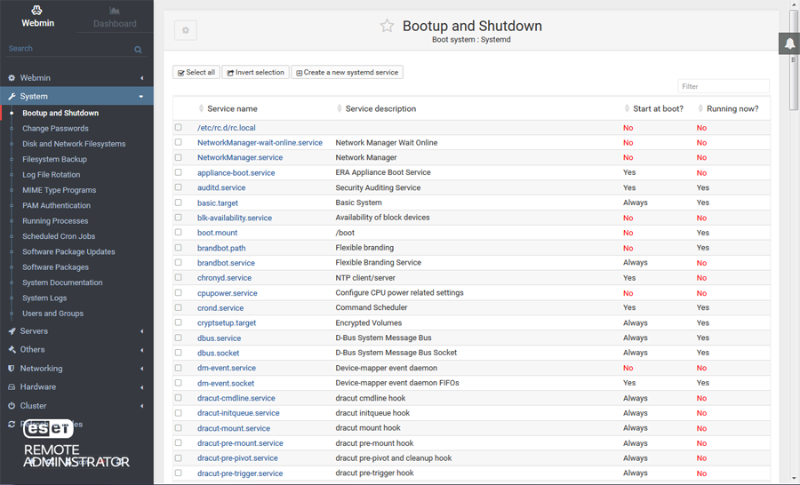Open Filesystem Backup menu item
Image resolution: width=800 pixels, height=485 pixels.
(54, 159)
